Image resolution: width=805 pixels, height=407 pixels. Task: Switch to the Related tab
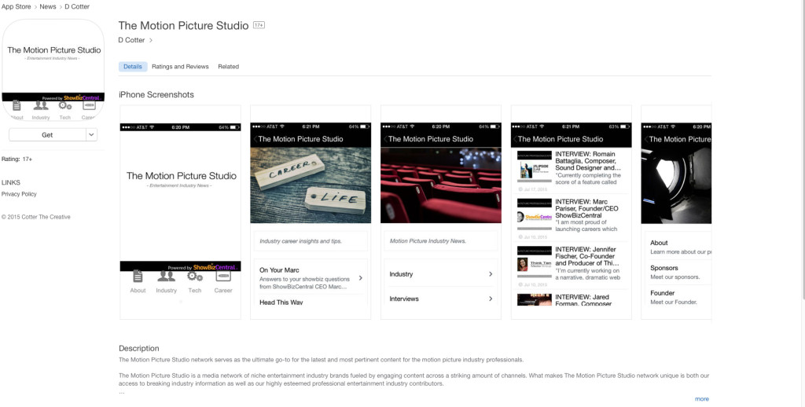point(228,67)
